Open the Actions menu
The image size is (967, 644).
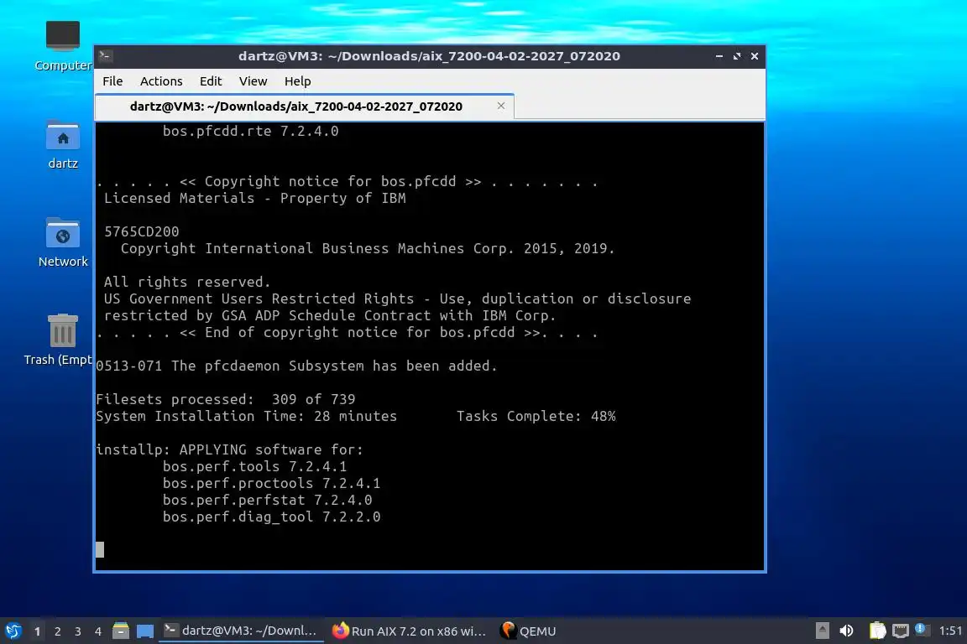161,81
